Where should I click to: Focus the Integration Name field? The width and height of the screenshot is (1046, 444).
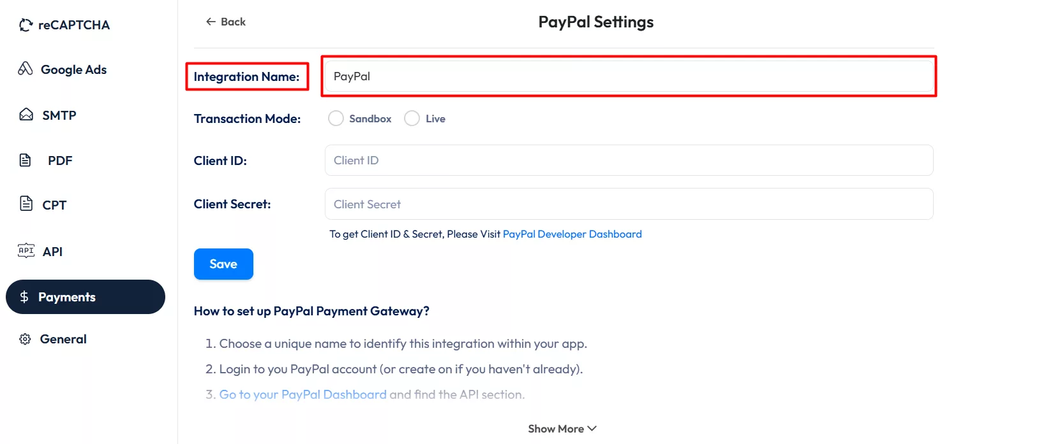(x=627, y=76)
